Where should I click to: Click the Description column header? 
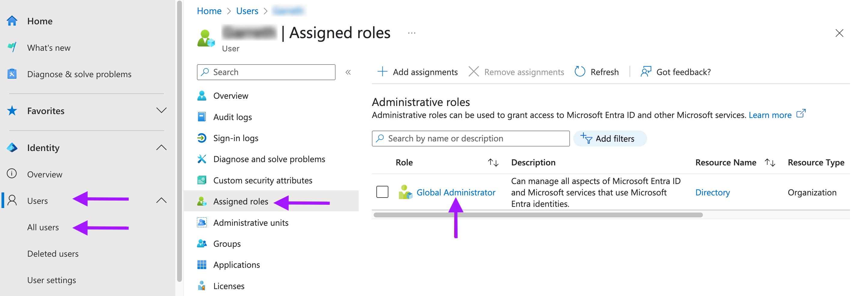533,162
